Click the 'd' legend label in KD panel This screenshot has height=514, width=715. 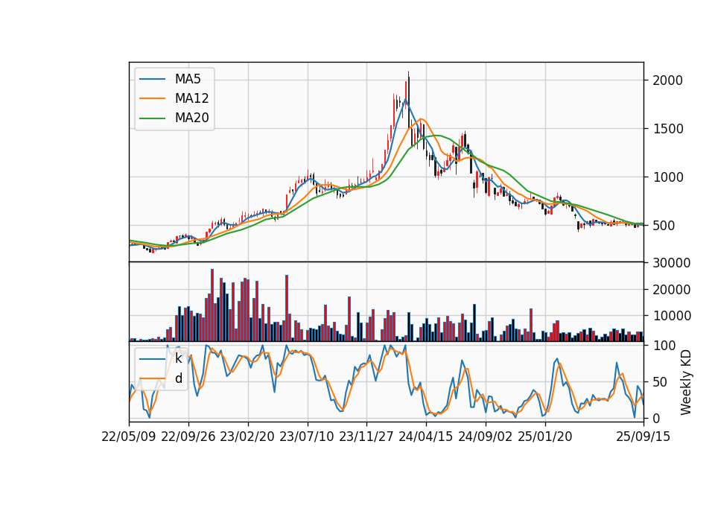[x=178, y=378]
